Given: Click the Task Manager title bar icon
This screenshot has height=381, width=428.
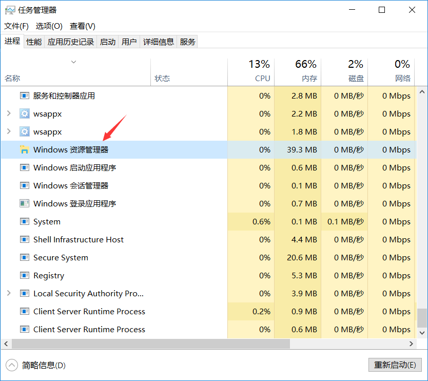Looking at the screenshot, I should click(x=10, y=10).
